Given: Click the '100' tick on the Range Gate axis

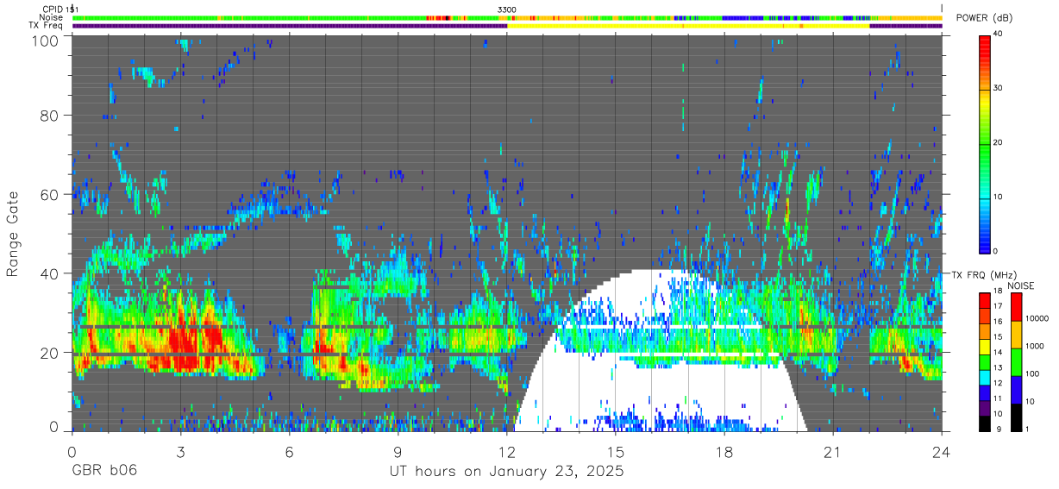Looking at the screenshot, I should (x=45, y=40).
